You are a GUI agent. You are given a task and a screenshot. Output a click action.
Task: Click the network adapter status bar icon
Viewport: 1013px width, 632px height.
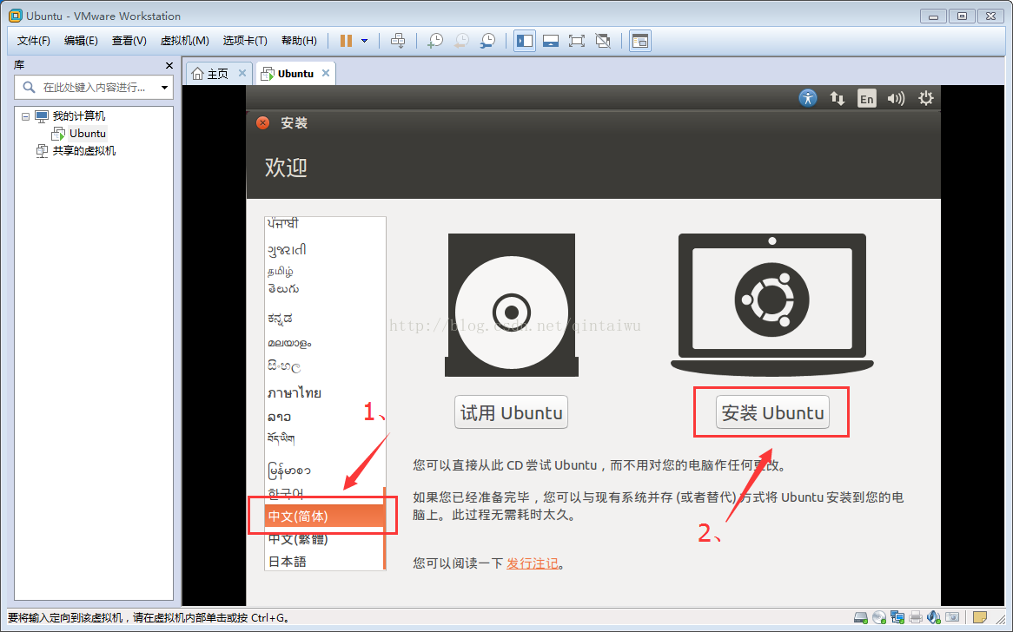897,618
